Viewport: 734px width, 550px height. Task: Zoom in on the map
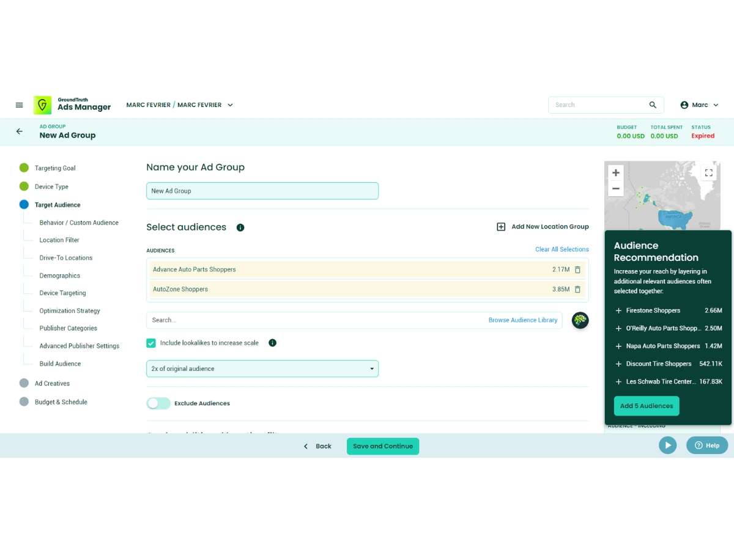pyautogui.click(x=616, y=173)
